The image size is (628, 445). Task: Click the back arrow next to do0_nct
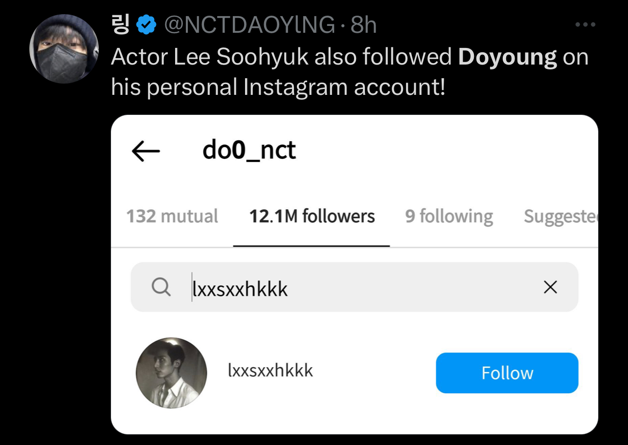click(146, 151)
